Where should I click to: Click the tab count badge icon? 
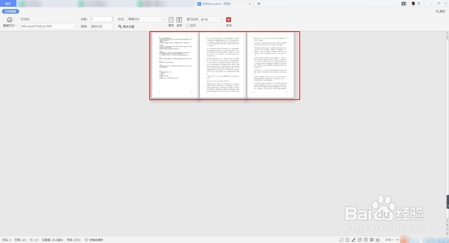(x=404, y=4)
